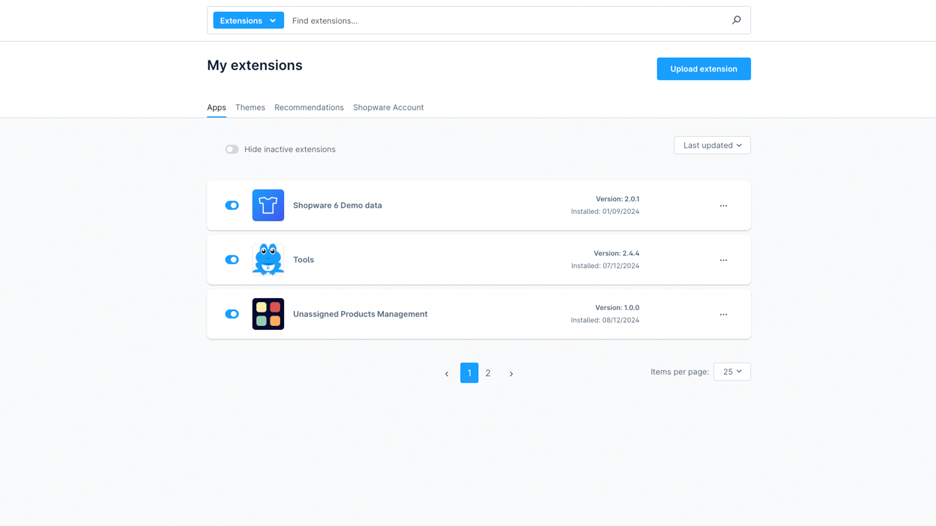936x526 pixels.
Task: Click the Tools frog app icon
Action: (x=268, y=259)
